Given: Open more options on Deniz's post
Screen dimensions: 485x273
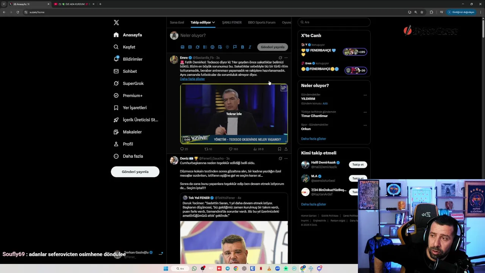Looking at the screenshot, I should [x=286, y=158].
